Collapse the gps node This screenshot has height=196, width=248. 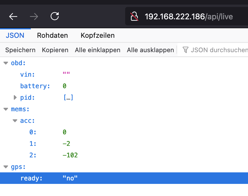coord(6,167)
